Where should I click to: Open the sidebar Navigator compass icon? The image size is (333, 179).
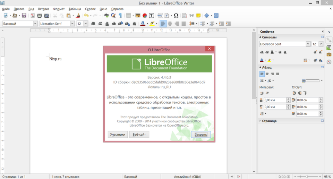pos(329,62)
